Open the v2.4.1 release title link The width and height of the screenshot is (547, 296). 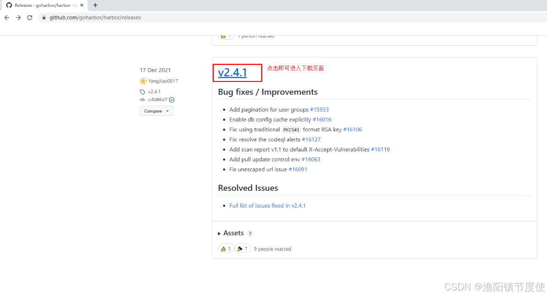click(232, 72)
